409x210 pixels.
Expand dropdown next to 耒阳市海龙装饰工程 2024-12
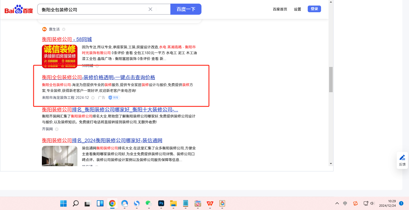pyautogui.click(x=93, y=98)
